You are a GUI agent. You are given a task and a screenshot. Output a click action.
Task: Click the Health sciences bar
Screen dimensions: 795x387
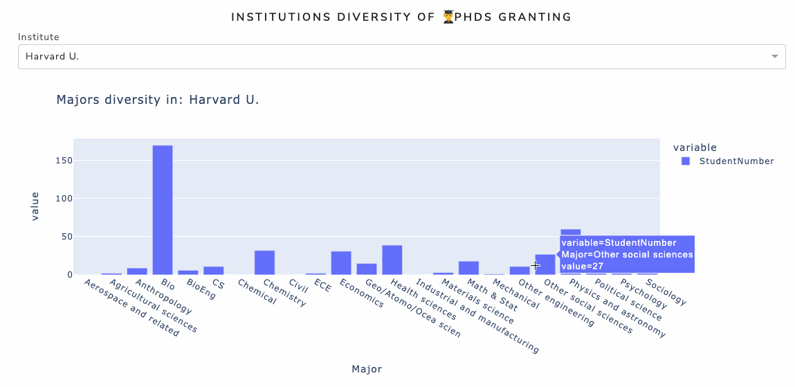point(392,260)
